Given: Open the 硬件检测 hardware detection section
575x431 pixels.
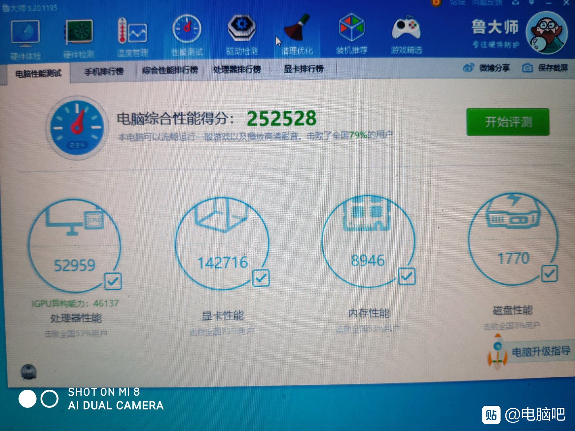Looking at the screenshot, I should [79, 39].
